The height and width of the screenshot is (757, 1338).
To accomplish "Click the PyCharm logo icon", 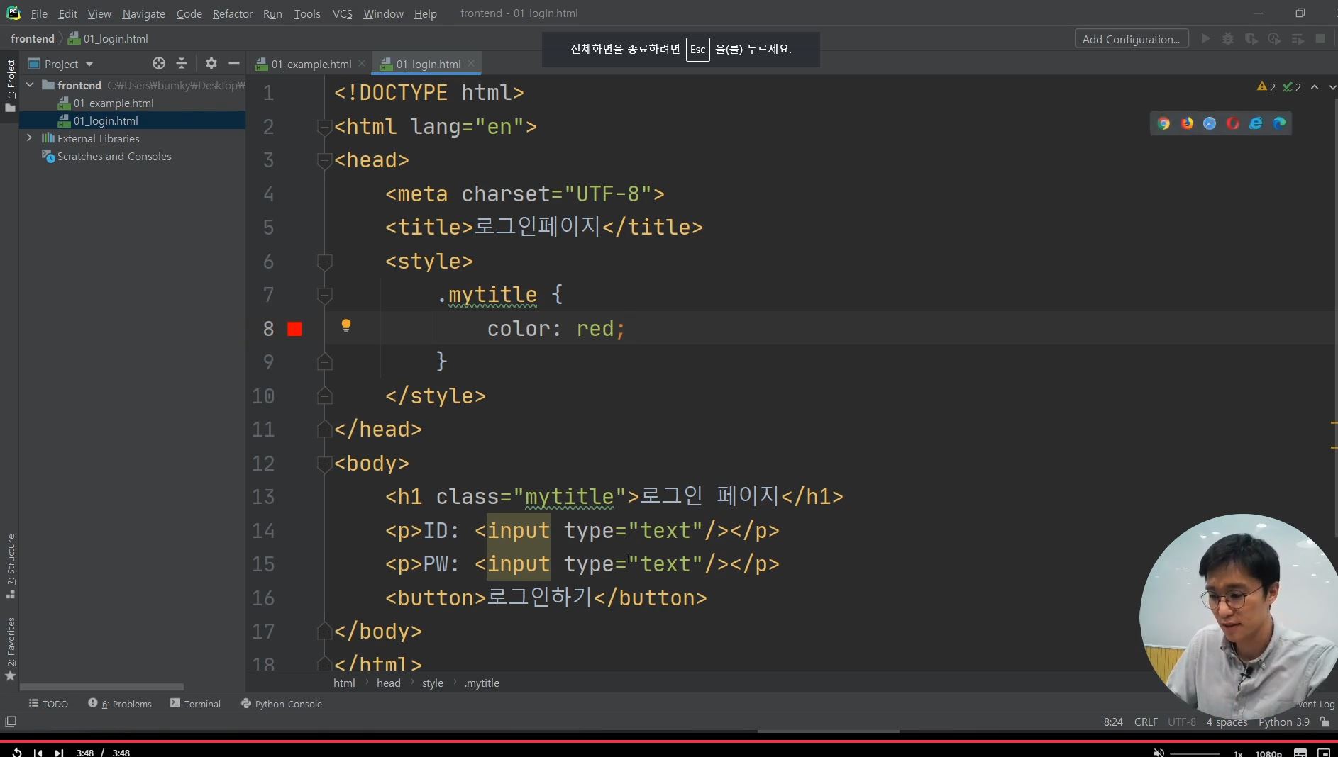I will click(x=13, y=13).
